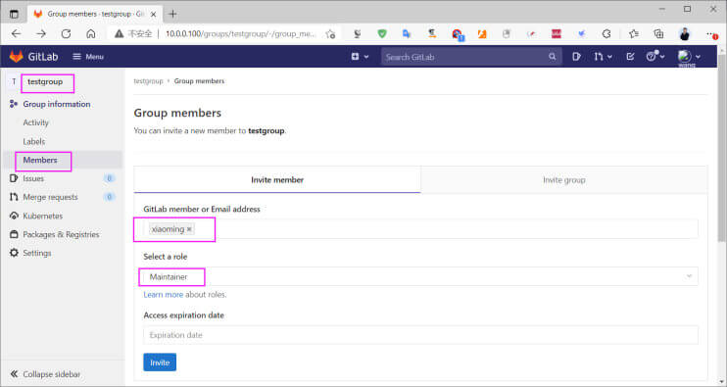Click the GitLab fox logo
Image resolution: width=727 pixels, height=387 pixels.
[17, 57]
